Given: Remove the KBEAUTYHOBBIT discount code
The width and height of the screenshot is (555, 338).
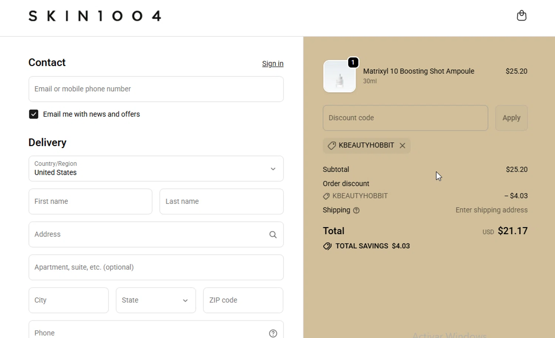Looking at the screenshot, I should click(x=403, y=146).
